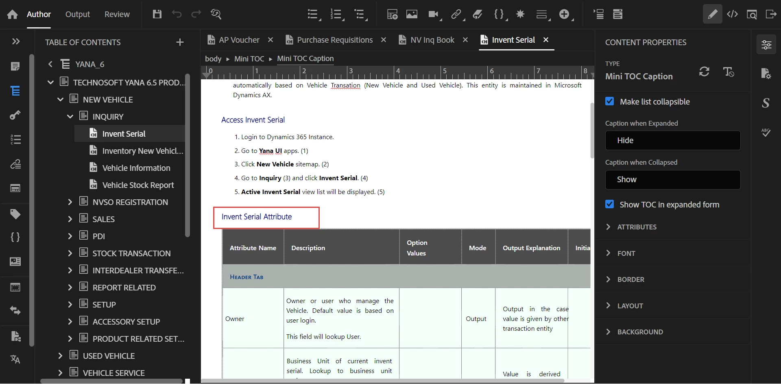
Task: Insert an image from toolbar
Action: pyautogui.click(x=412, y=14)
